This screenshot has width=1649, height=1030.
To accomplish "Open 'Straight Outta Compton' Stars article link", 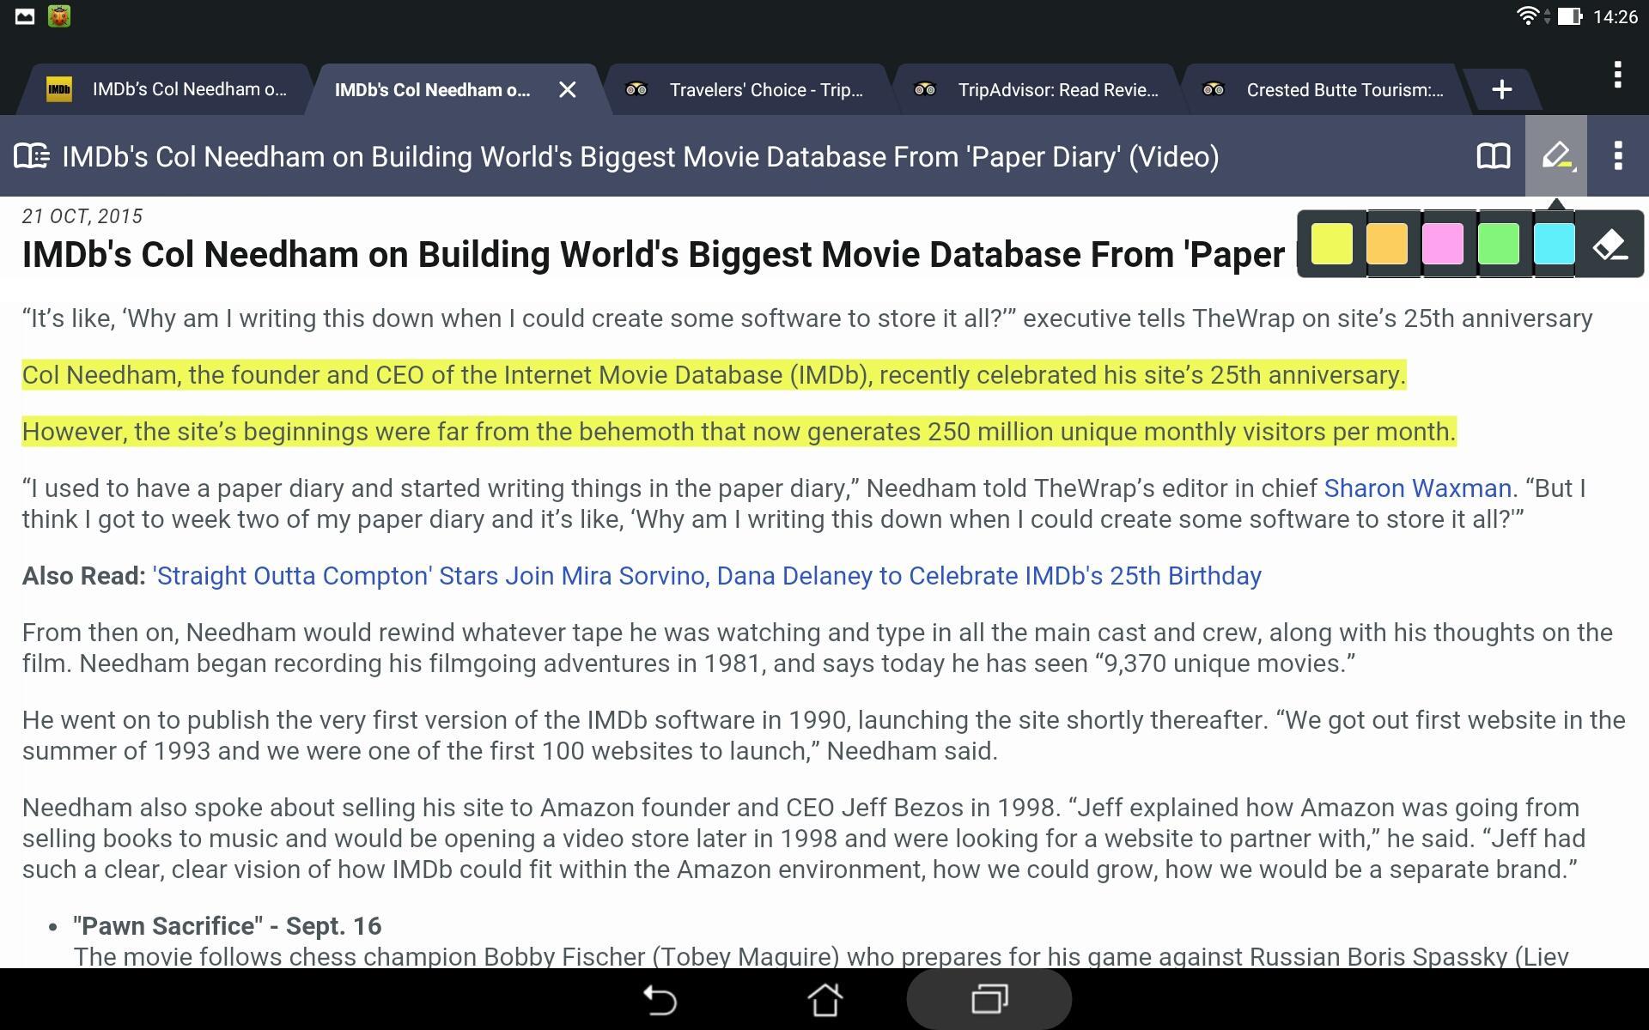I will (x=706, y=576).
